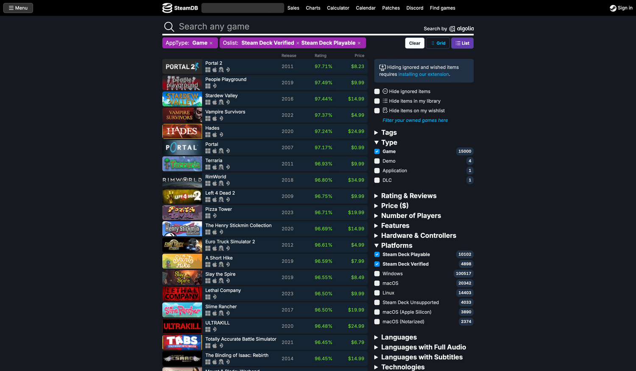Click the Linux icon under Portal 2

[x=221, y=70]
